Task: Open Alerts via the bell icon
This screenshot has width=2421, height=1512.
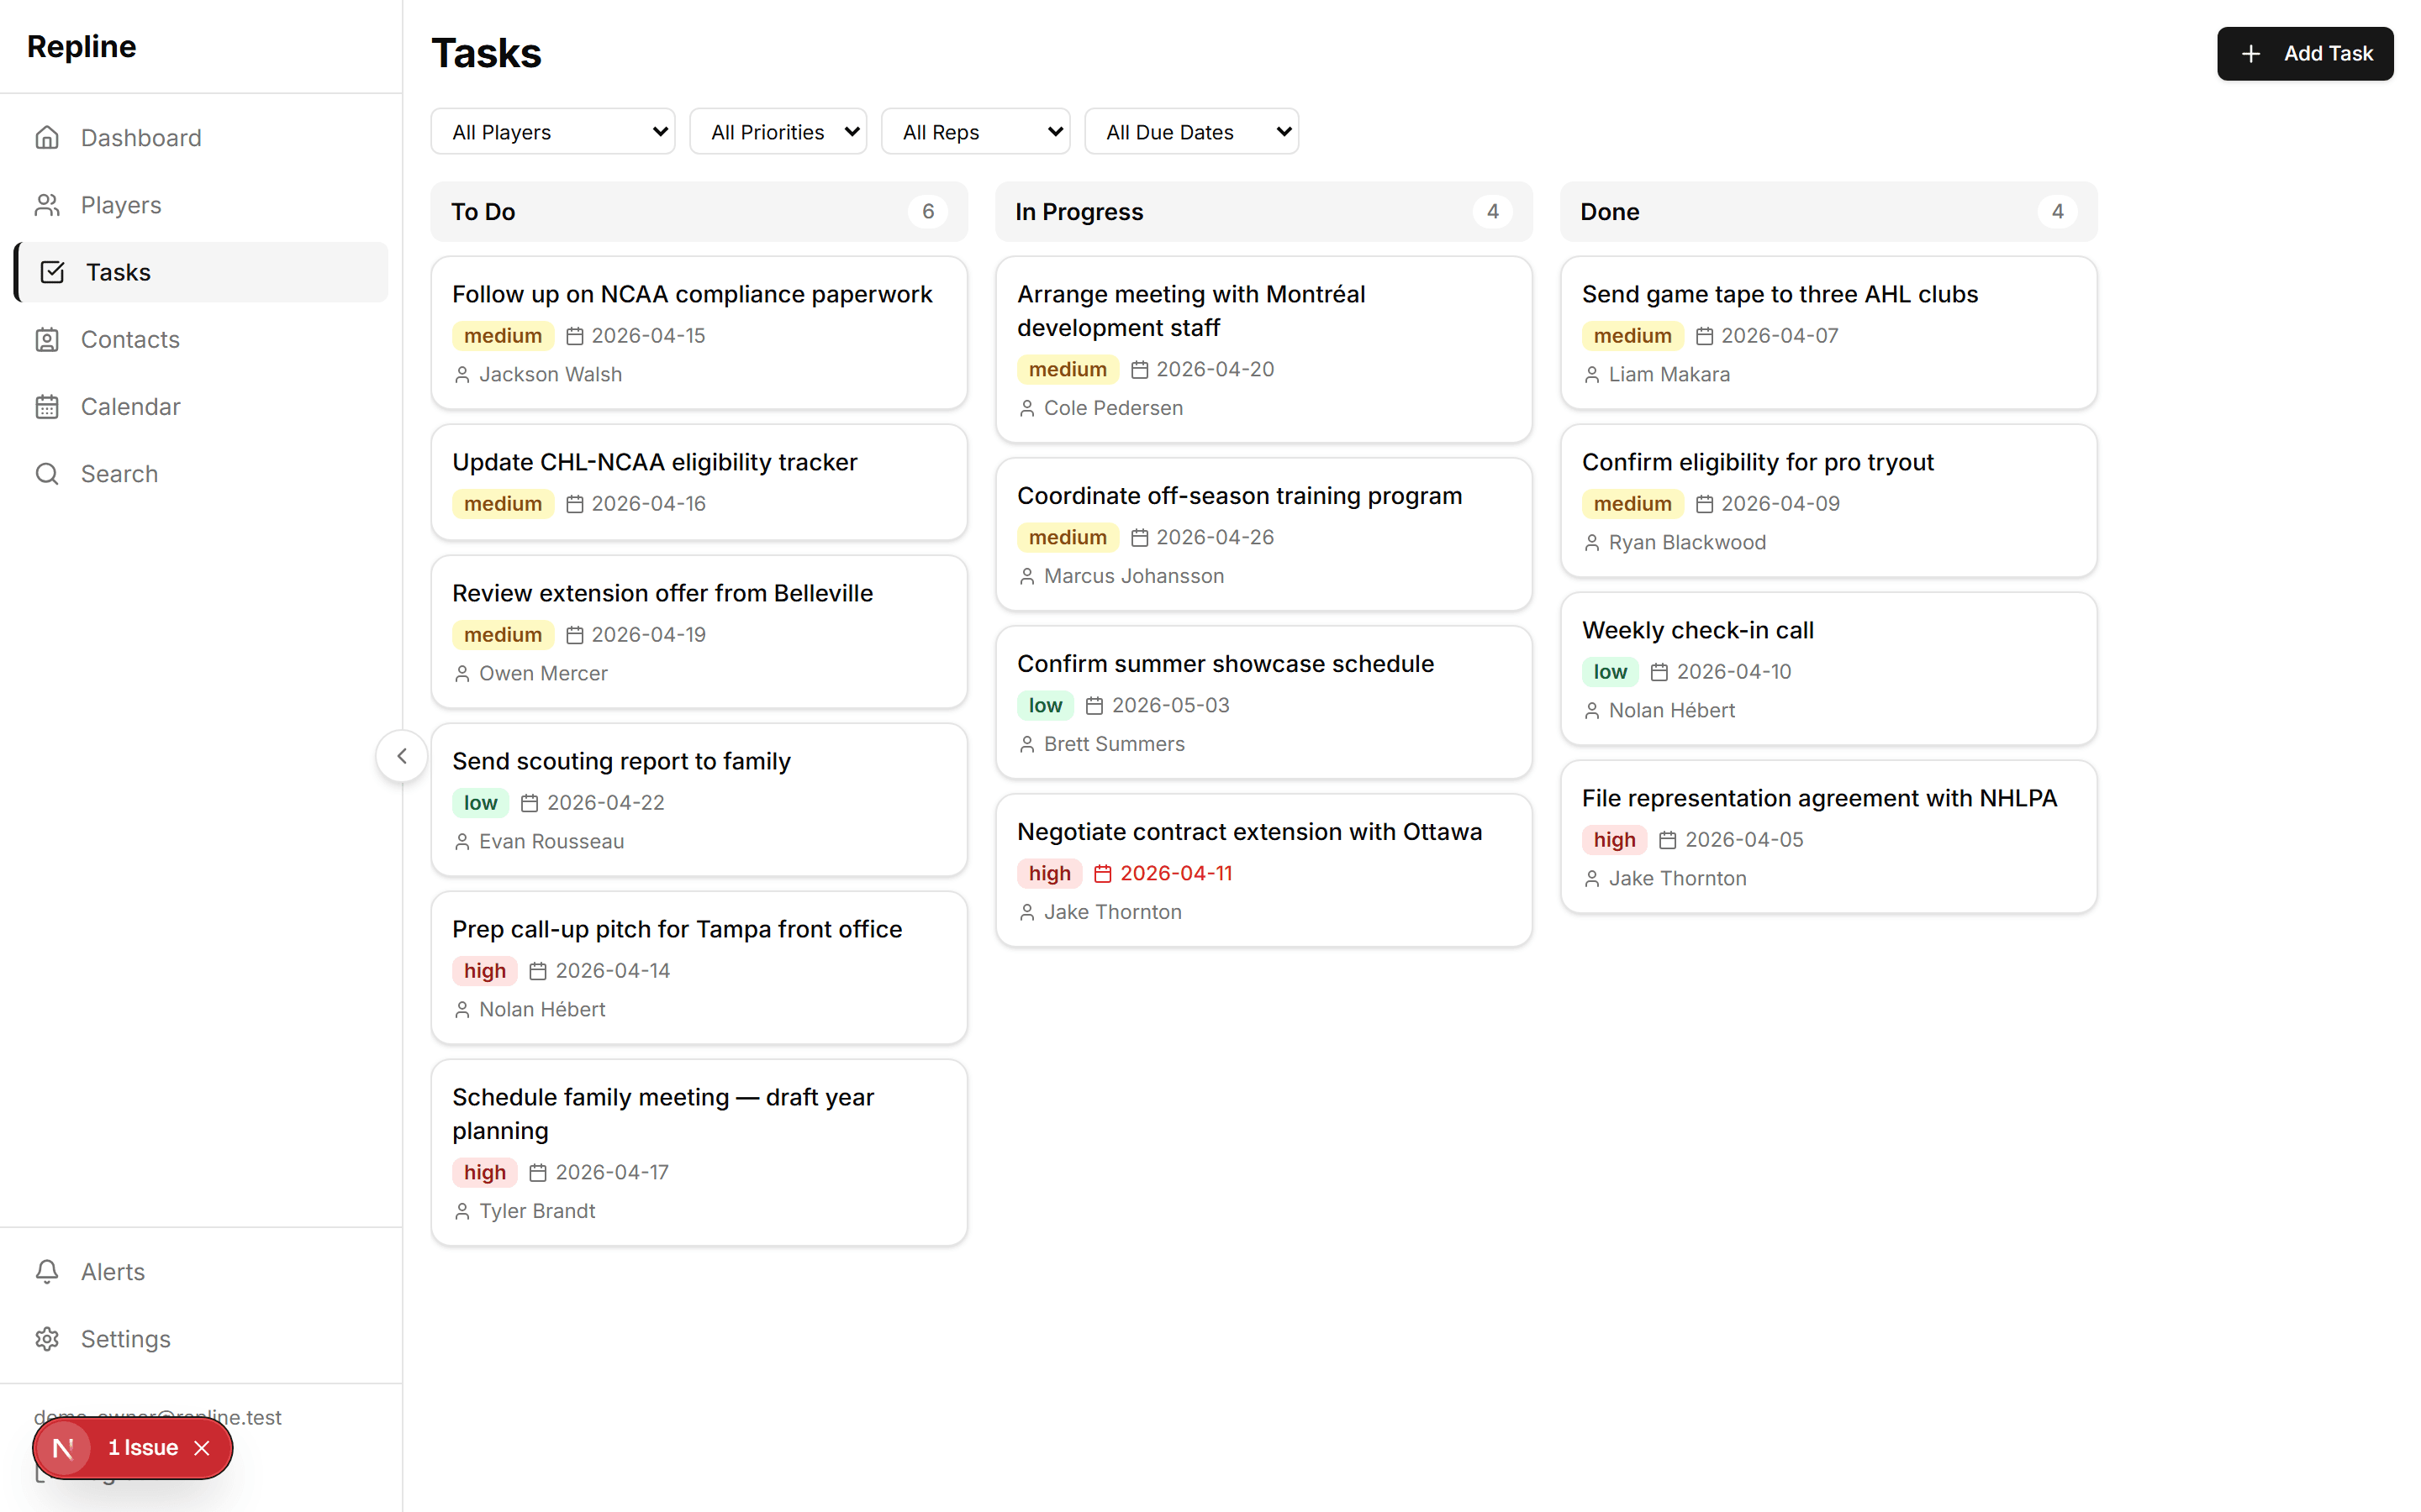Action: (x=48, y=1271)
